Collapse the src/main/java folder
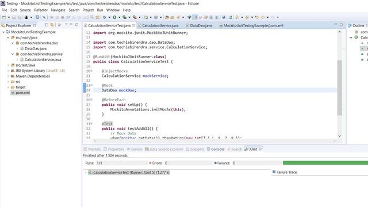The height and width of the screenshot is (207, 368). coord(8,37)
